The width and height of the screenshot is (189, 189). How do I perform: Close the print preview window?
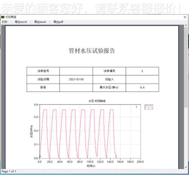click(x=185, y=17)
